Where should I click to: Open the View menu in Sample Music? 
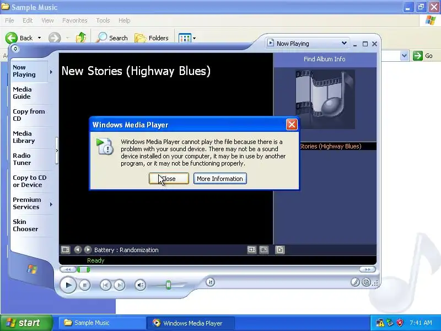[47, 20]
